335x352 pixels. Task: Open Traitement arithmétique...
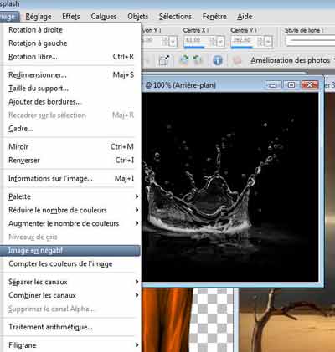(70, 327)
